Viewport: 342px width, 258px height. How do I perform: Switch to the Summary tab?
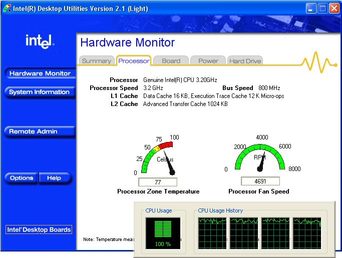point(96,61)
